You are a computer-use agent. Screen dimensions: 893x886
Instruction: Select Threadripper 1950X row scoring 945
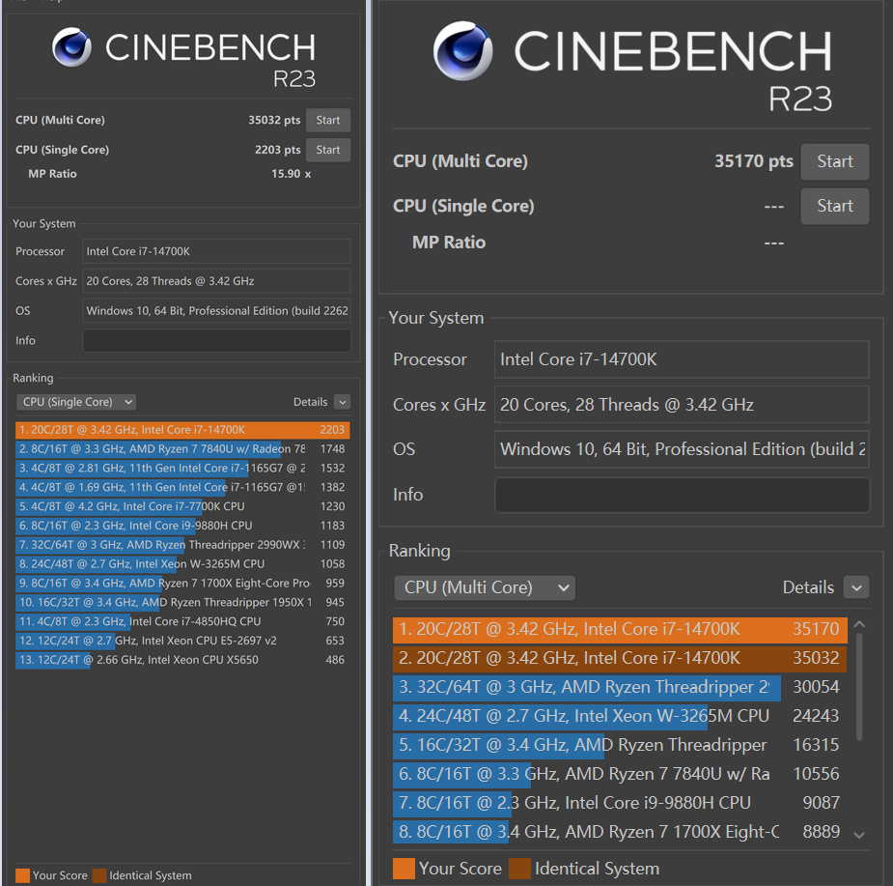coord(182,603)
